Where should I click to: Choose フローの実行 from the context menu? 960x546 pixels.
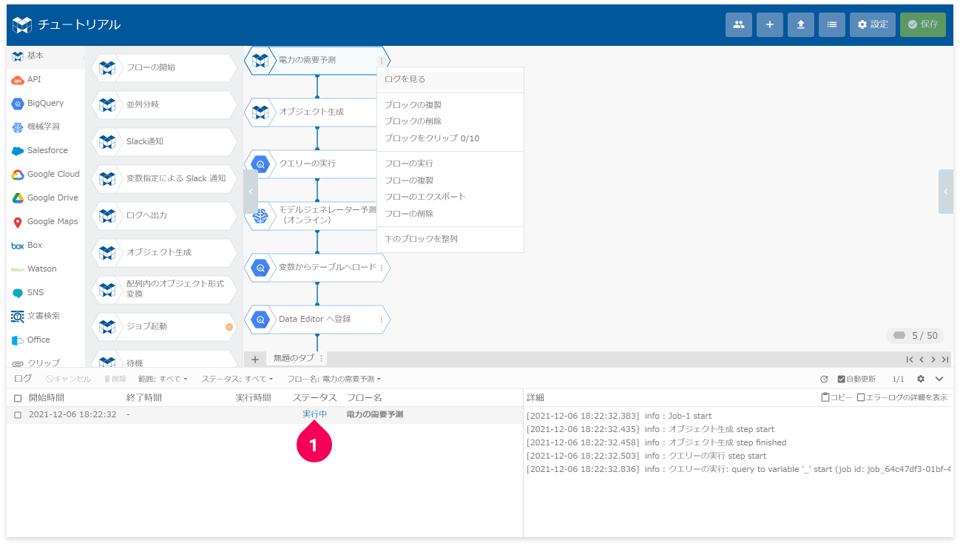pos(450,164)
